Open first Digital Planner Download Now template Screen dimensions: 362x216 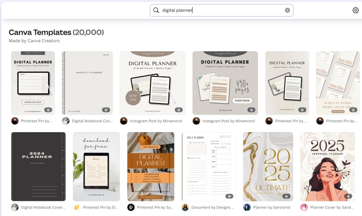[33, 83]
